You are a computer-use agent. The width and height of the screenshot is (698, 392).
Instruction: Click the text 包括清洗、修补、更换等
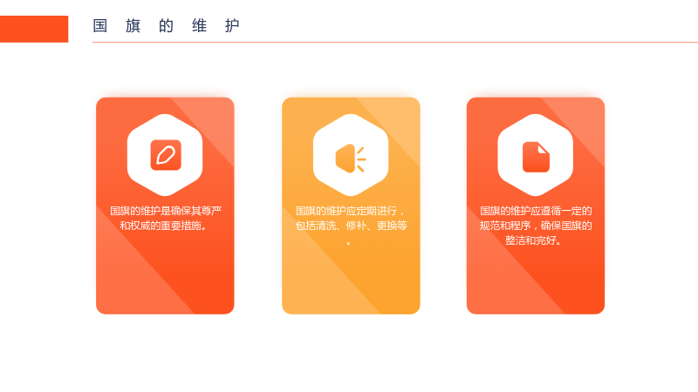pyautogui.click(x=352, y=226)
